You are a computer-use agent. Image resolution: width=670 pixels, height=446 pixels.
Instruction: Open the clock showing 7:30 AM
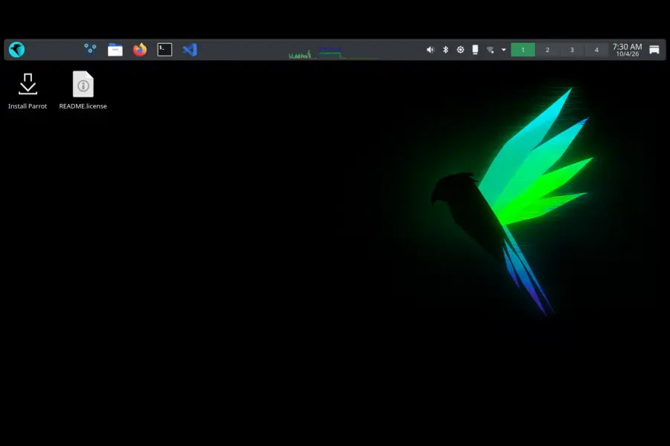[x=627, y=50]
